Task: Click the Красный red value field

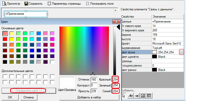Action: click(115, 80)
